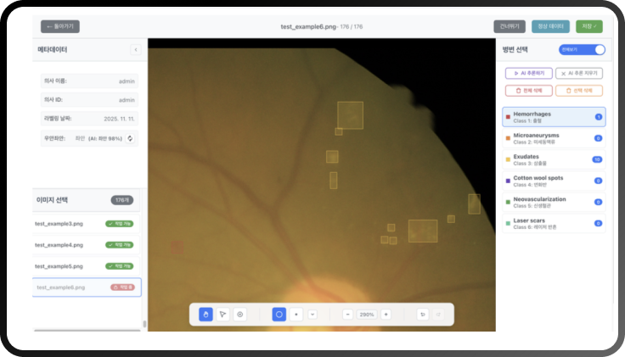
Task: Open test_example5.png in the image list
Action: tap(86, 266)
